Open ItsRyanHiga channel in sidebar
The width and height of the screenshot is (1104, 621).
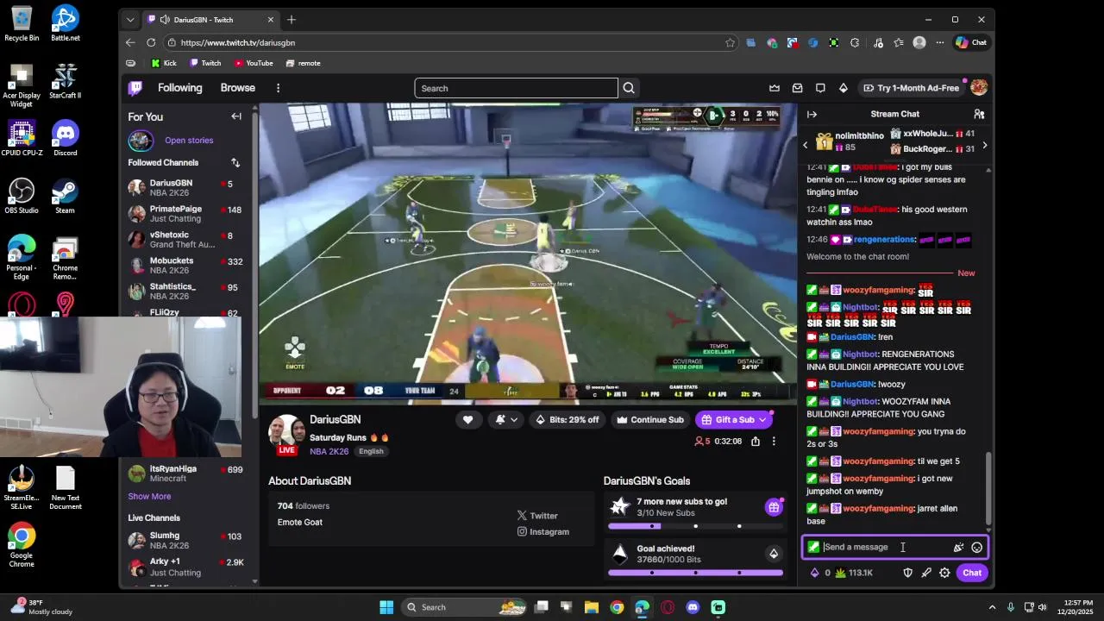[x=185, y=474]
